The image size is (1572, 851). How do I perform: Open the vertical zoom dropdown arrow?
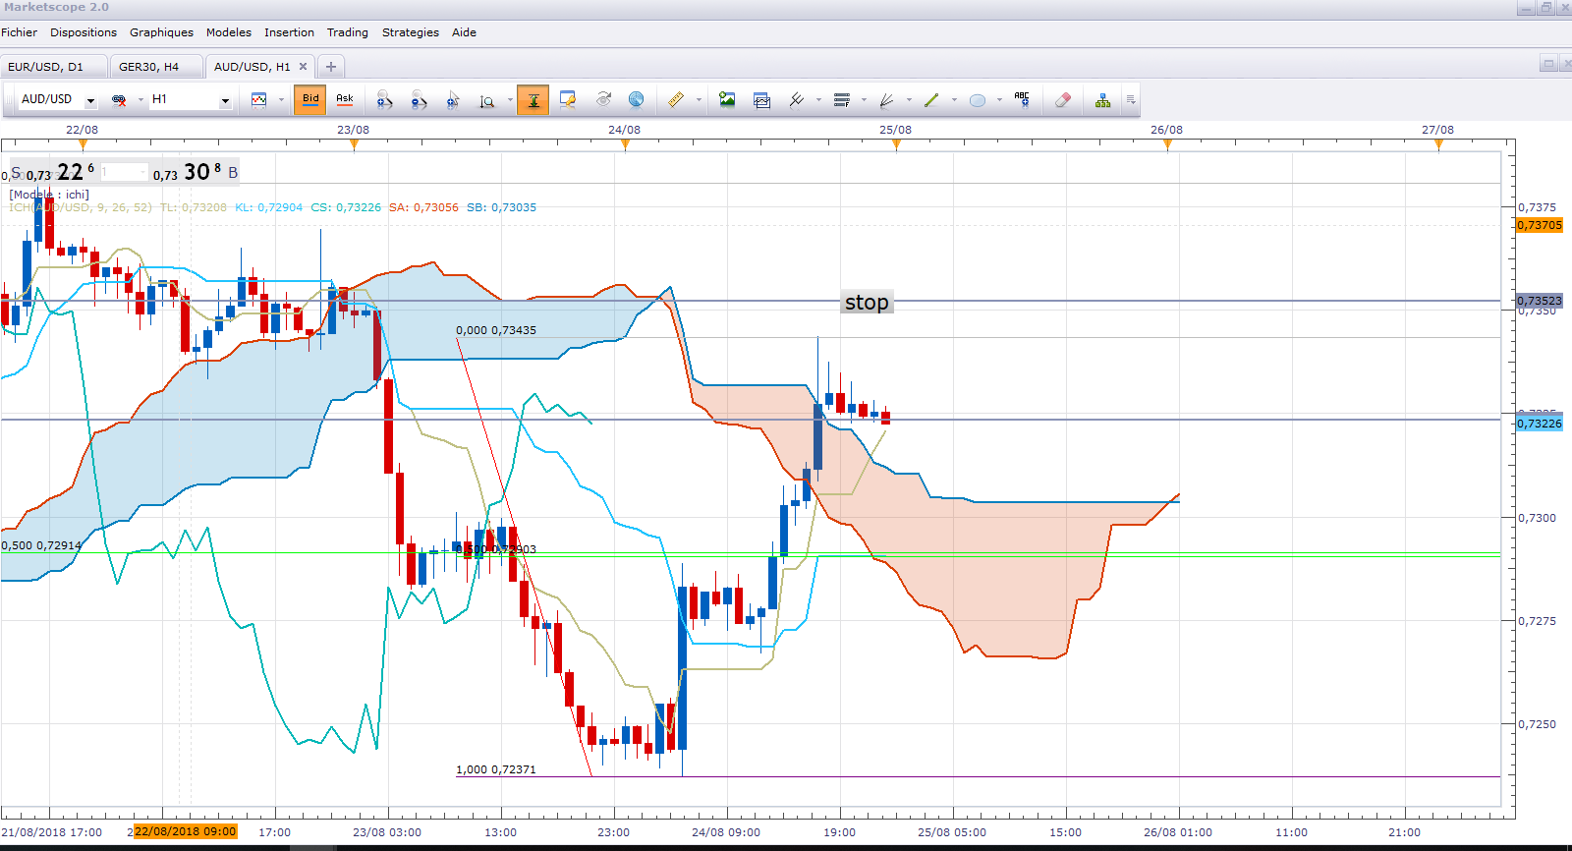(510, 100)
